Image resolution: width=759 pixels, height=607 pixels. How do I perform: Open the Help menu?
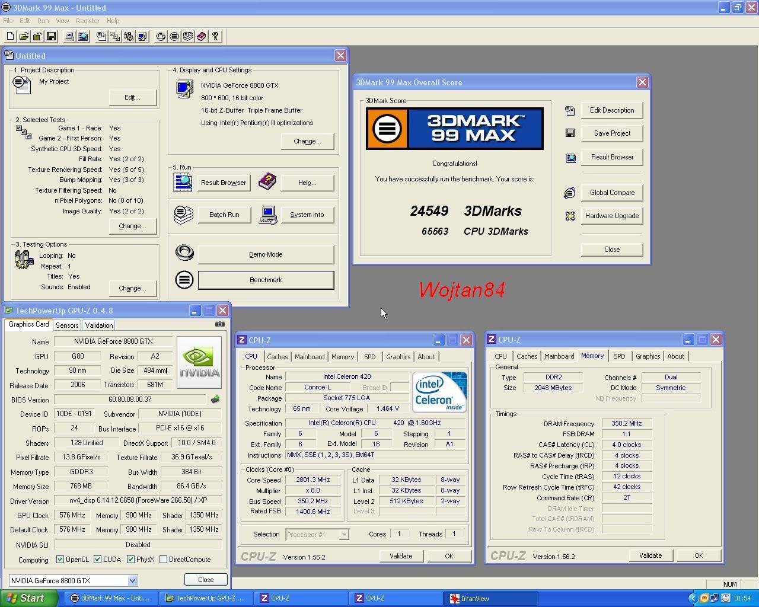pos(113,21)
